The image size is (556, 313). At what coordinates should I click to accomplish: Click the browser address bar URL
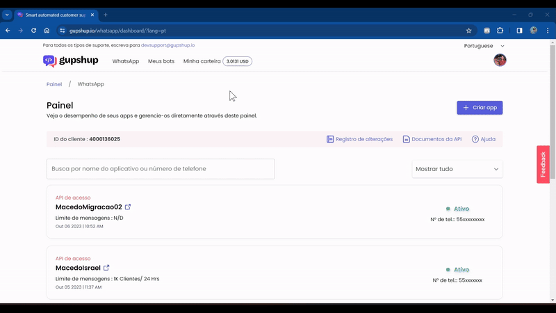117,31
